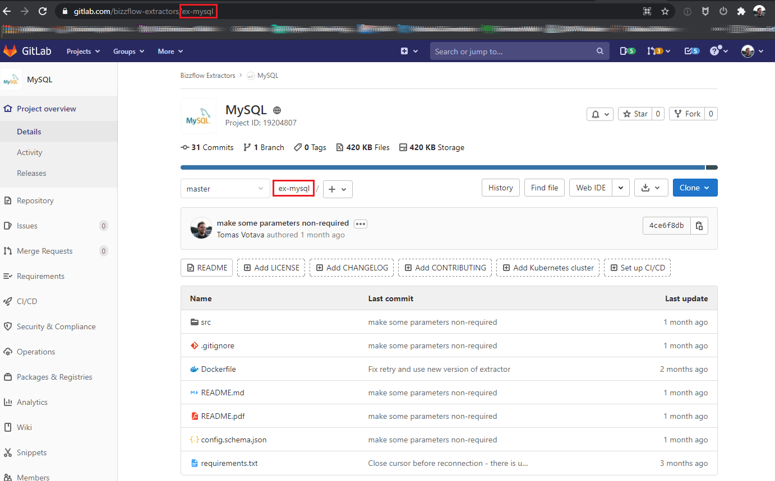Click the Dockerfile whale icon
Screen dimensions: 775x481
click(195, 369)
